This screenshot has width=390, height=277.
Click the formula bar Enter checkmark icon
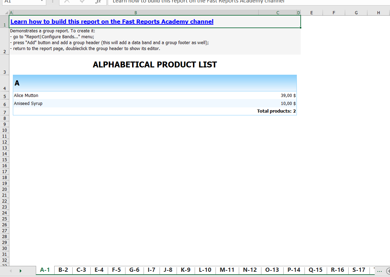coord(82,1)
